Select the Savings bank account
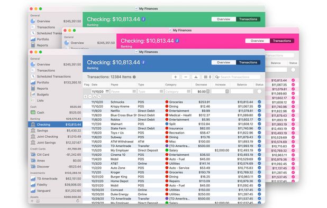Viewport: 327px width, 208px height. (56, 130)
